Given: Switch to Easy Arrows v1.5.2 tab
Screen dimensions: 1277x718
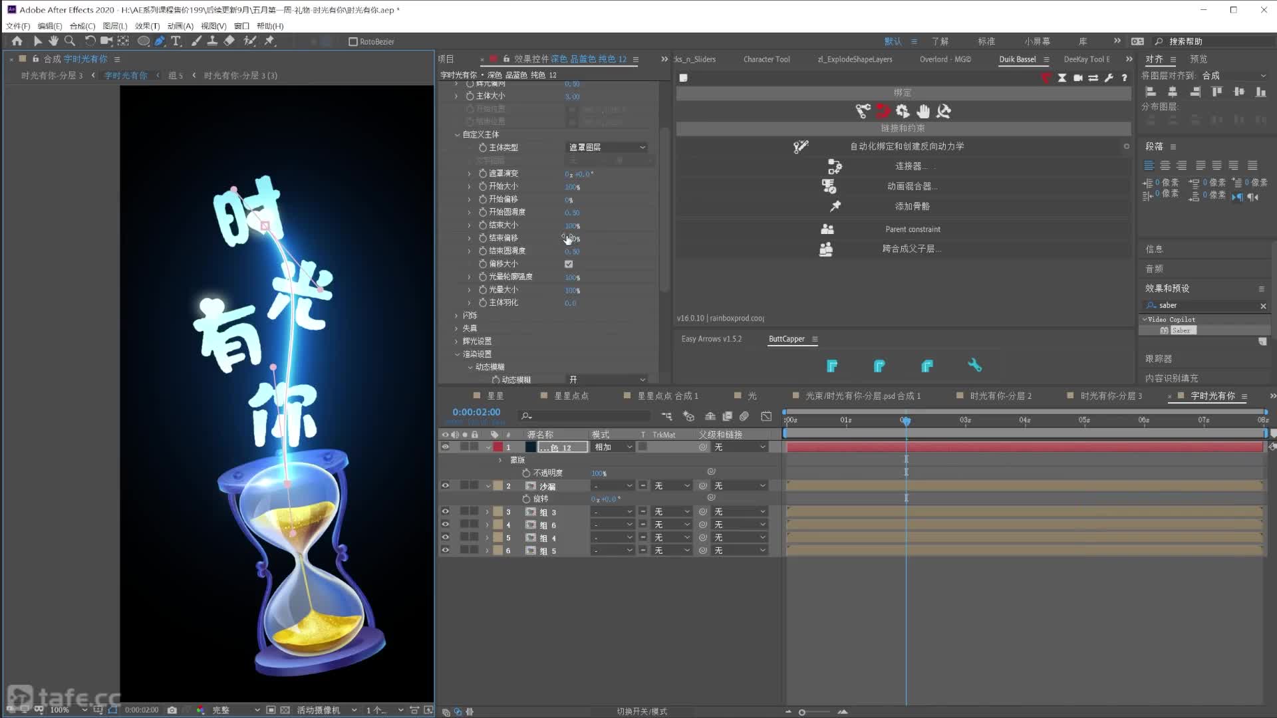Looking at the screenshot, I should click(x=711, y=339).
